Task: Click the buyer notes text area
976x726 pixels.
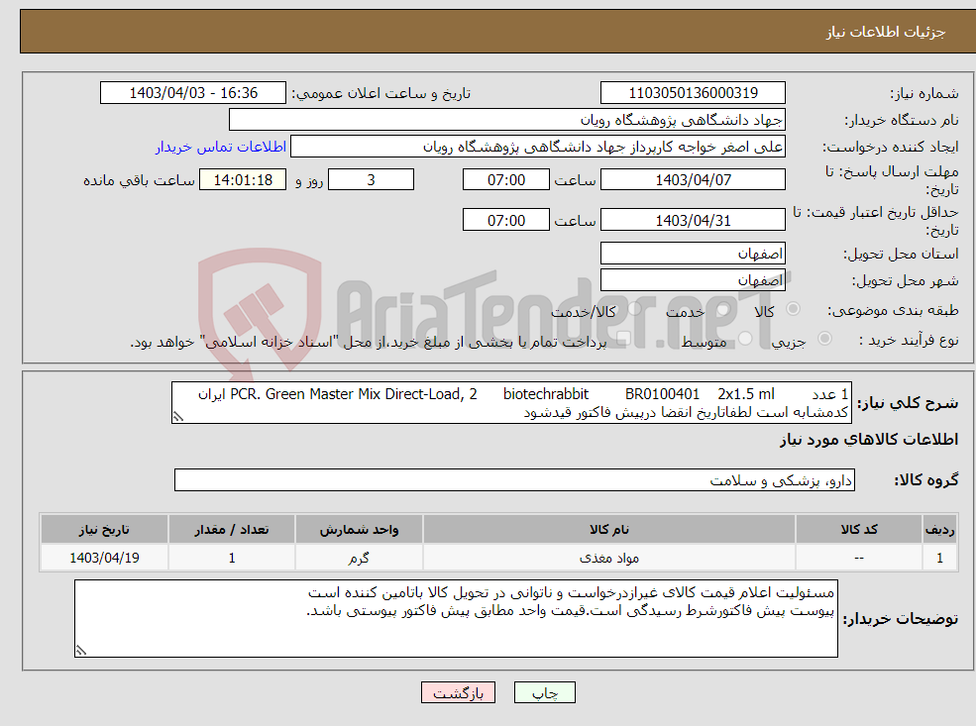Action: (x=456, y=618)
